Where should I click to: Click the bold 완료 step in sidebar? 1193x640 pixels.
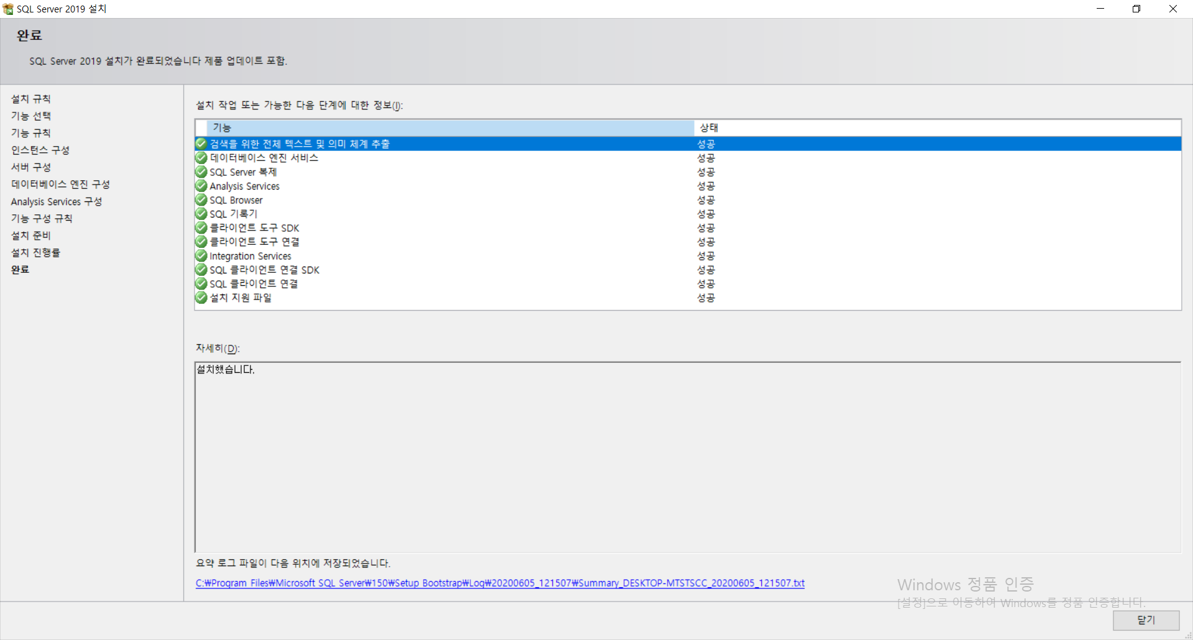(20, 269)
